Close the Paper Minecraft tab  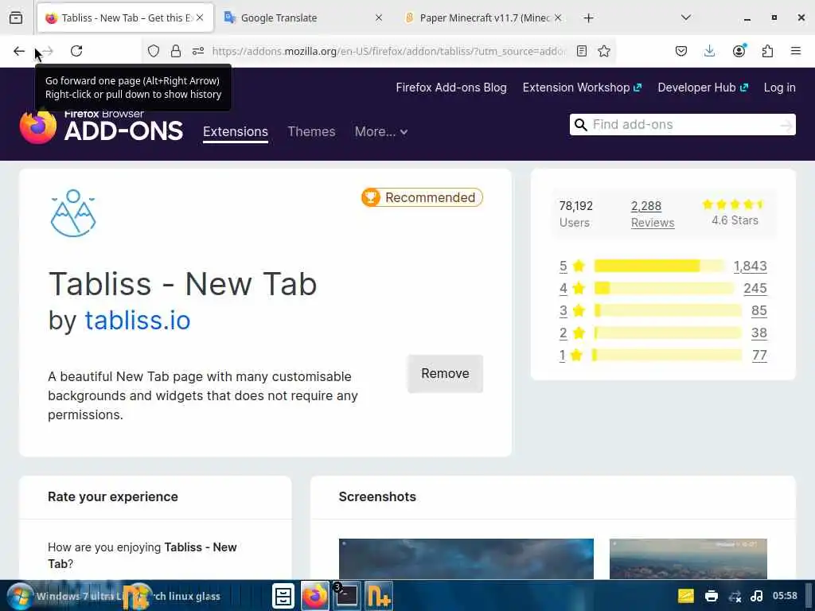point(558,18)
